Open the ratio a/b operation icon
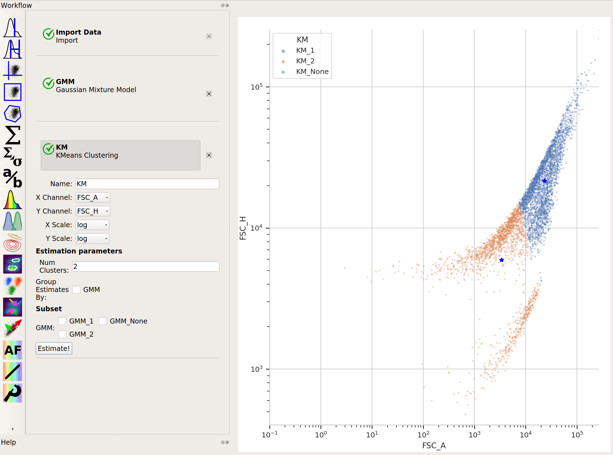This screenshot has height=455, width=613. click(x=13, y=178)
